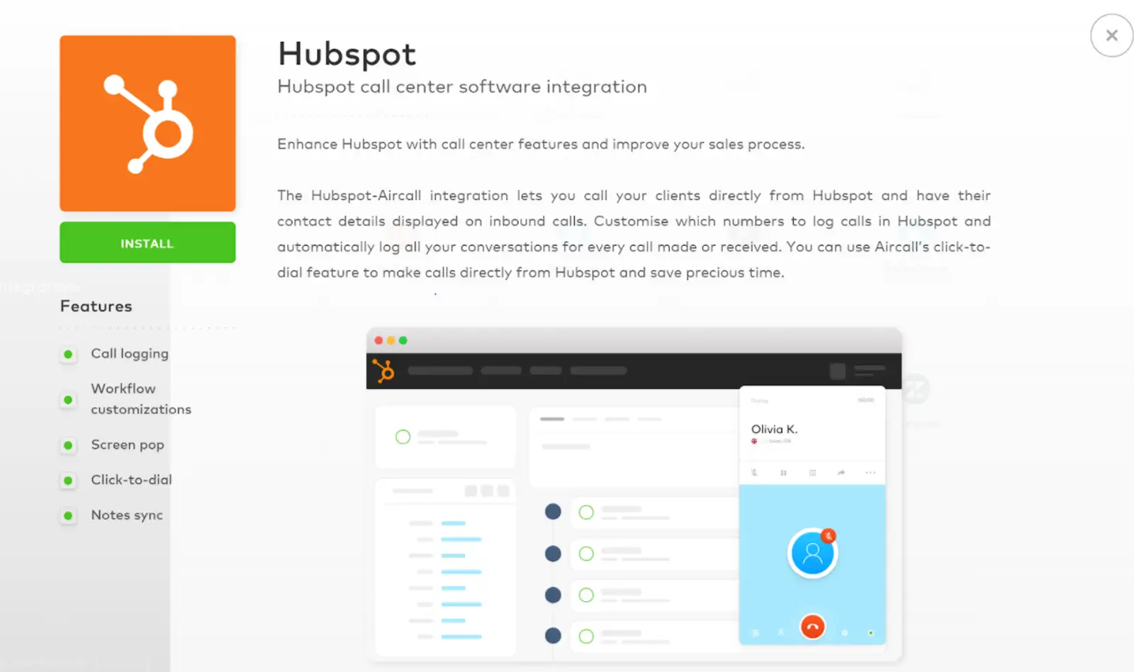The width and height of the screenshot is (1134, 672).
Task: Click the blue contact avatar in preview
Action: [812, 553]
